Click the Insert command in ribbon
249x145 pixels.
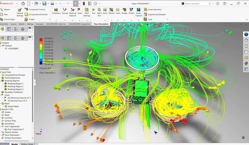tap(118, 11)
